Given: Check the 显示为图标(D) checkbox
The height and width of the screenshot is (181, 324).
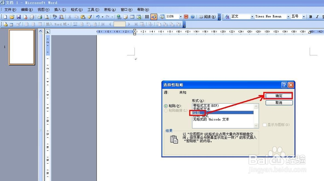Looking at the screenshot, I should pos(264,125).
